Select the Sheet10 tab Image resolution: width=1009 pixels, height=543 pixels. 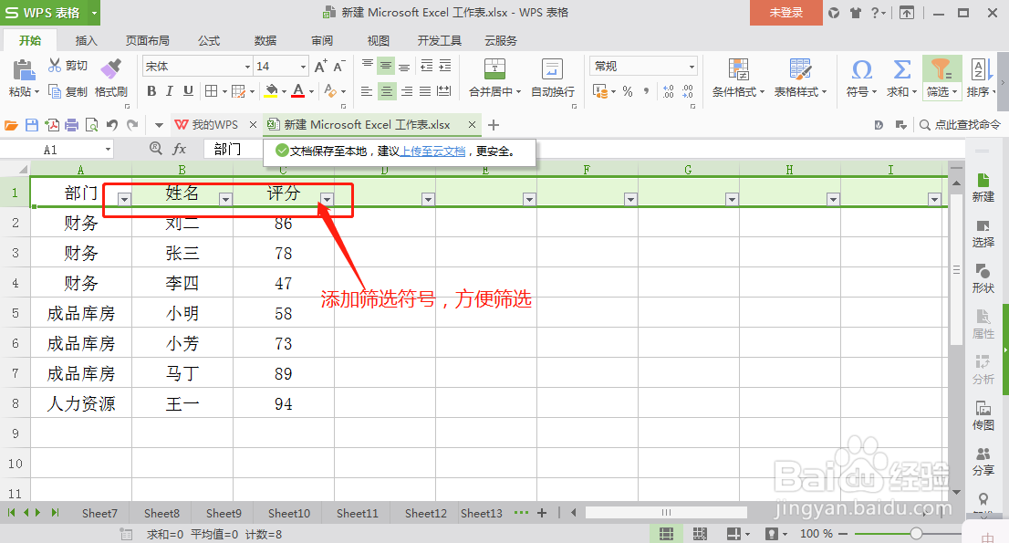point(287,513)
